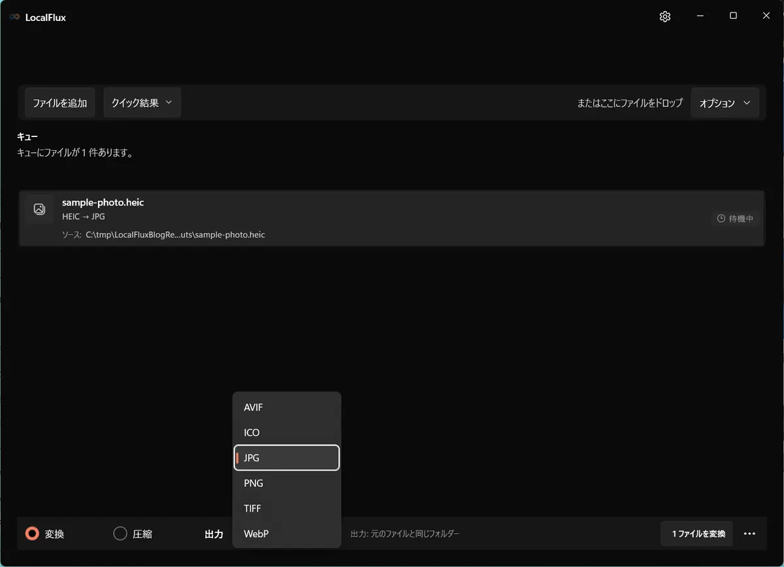The width and height of the screenshot is (784, 567).
Task: Select the 圧縮 radio button
Action: pyautogui.click(x=120, y=534)
